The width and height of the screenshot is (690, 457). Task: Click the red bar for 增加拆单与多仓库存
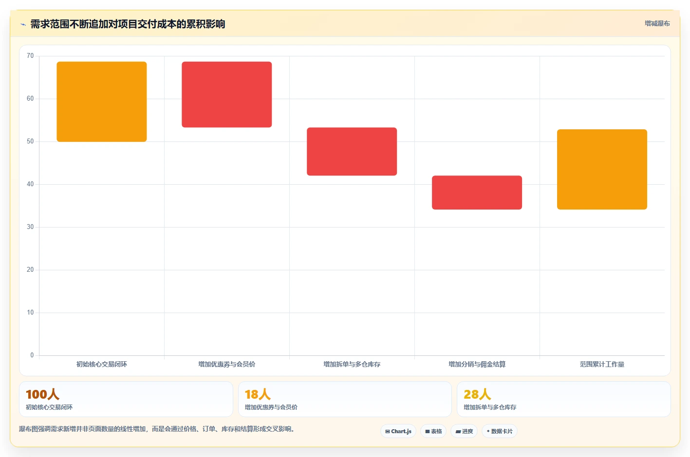tap(352, 152)
